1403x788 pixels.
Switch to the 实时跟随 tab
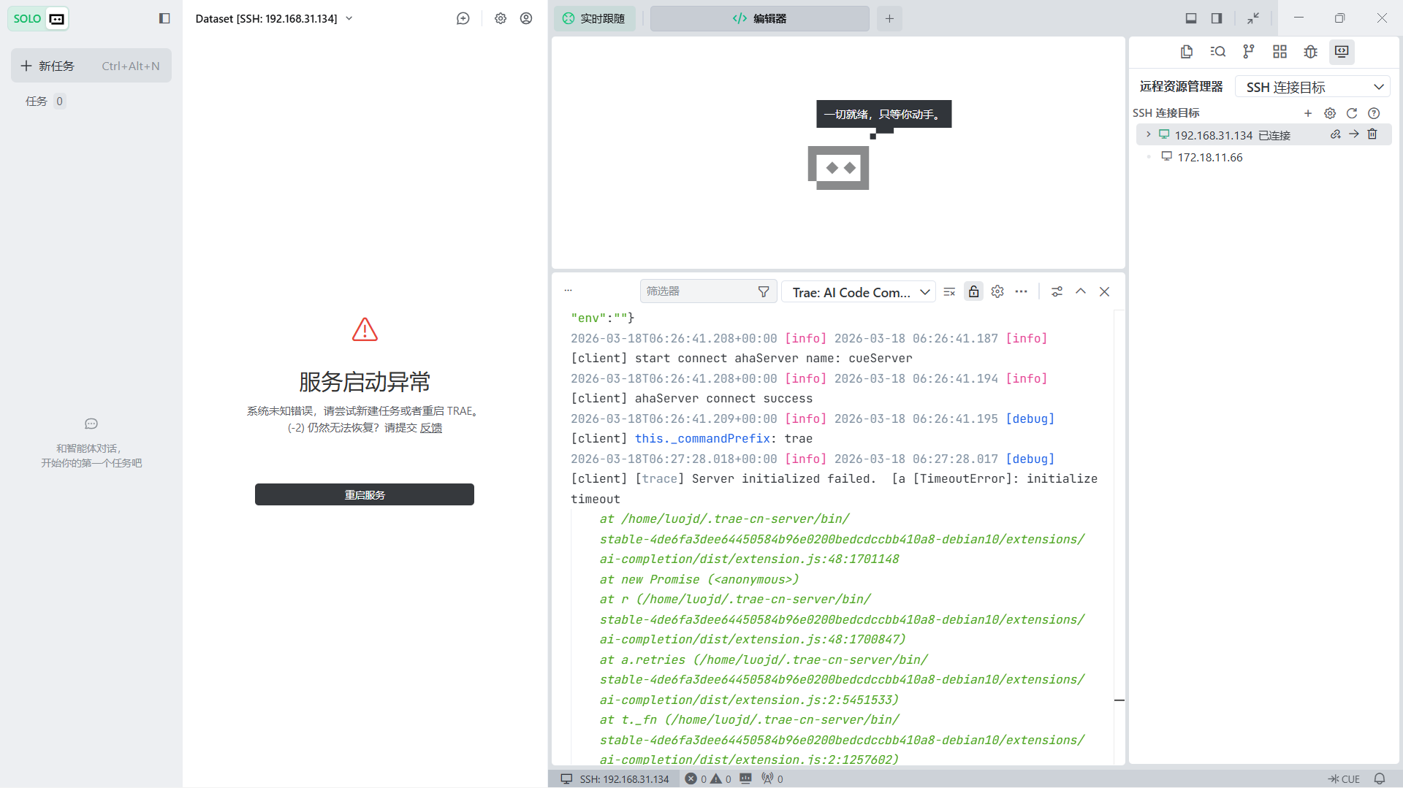[x=594, y=18]
